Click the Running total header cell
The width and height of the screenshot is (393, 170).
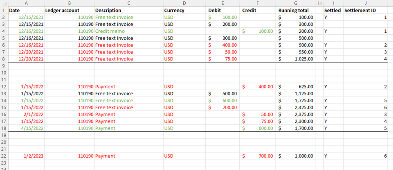point(296,11)
